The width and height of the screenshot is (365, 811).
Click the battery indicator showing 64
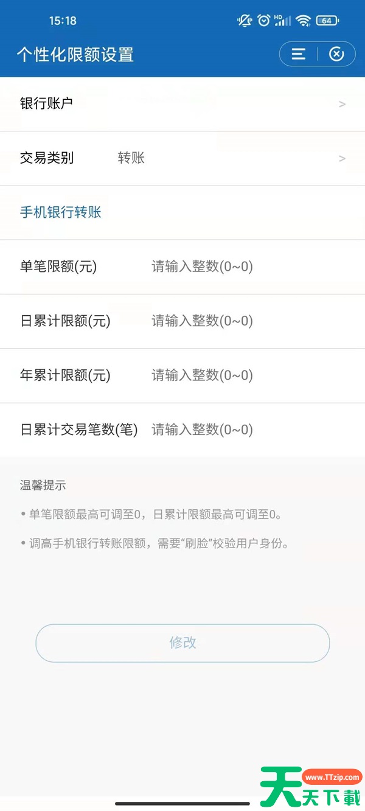tap(327, 20)
